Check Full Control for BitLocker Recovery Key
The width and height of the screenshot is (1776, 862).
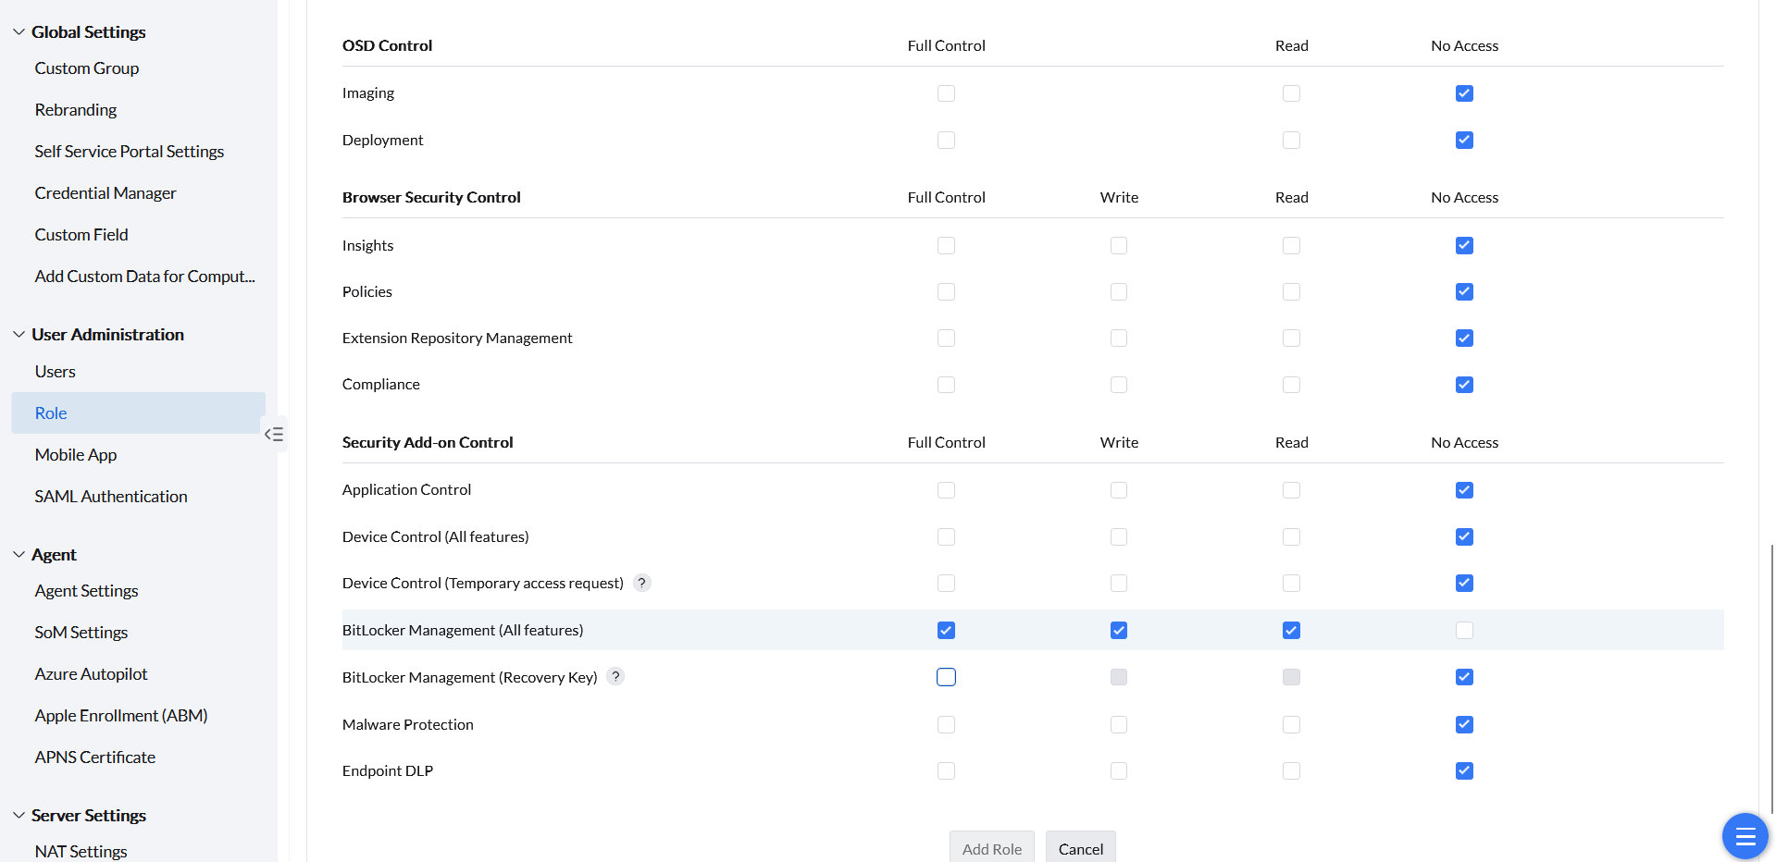click(x=946, y=677)
